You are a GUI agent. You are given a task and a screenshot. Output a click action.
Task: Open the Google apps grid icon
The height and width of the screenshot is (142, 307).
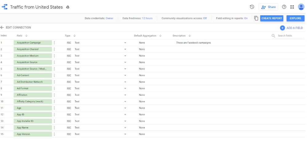[292, 7]
